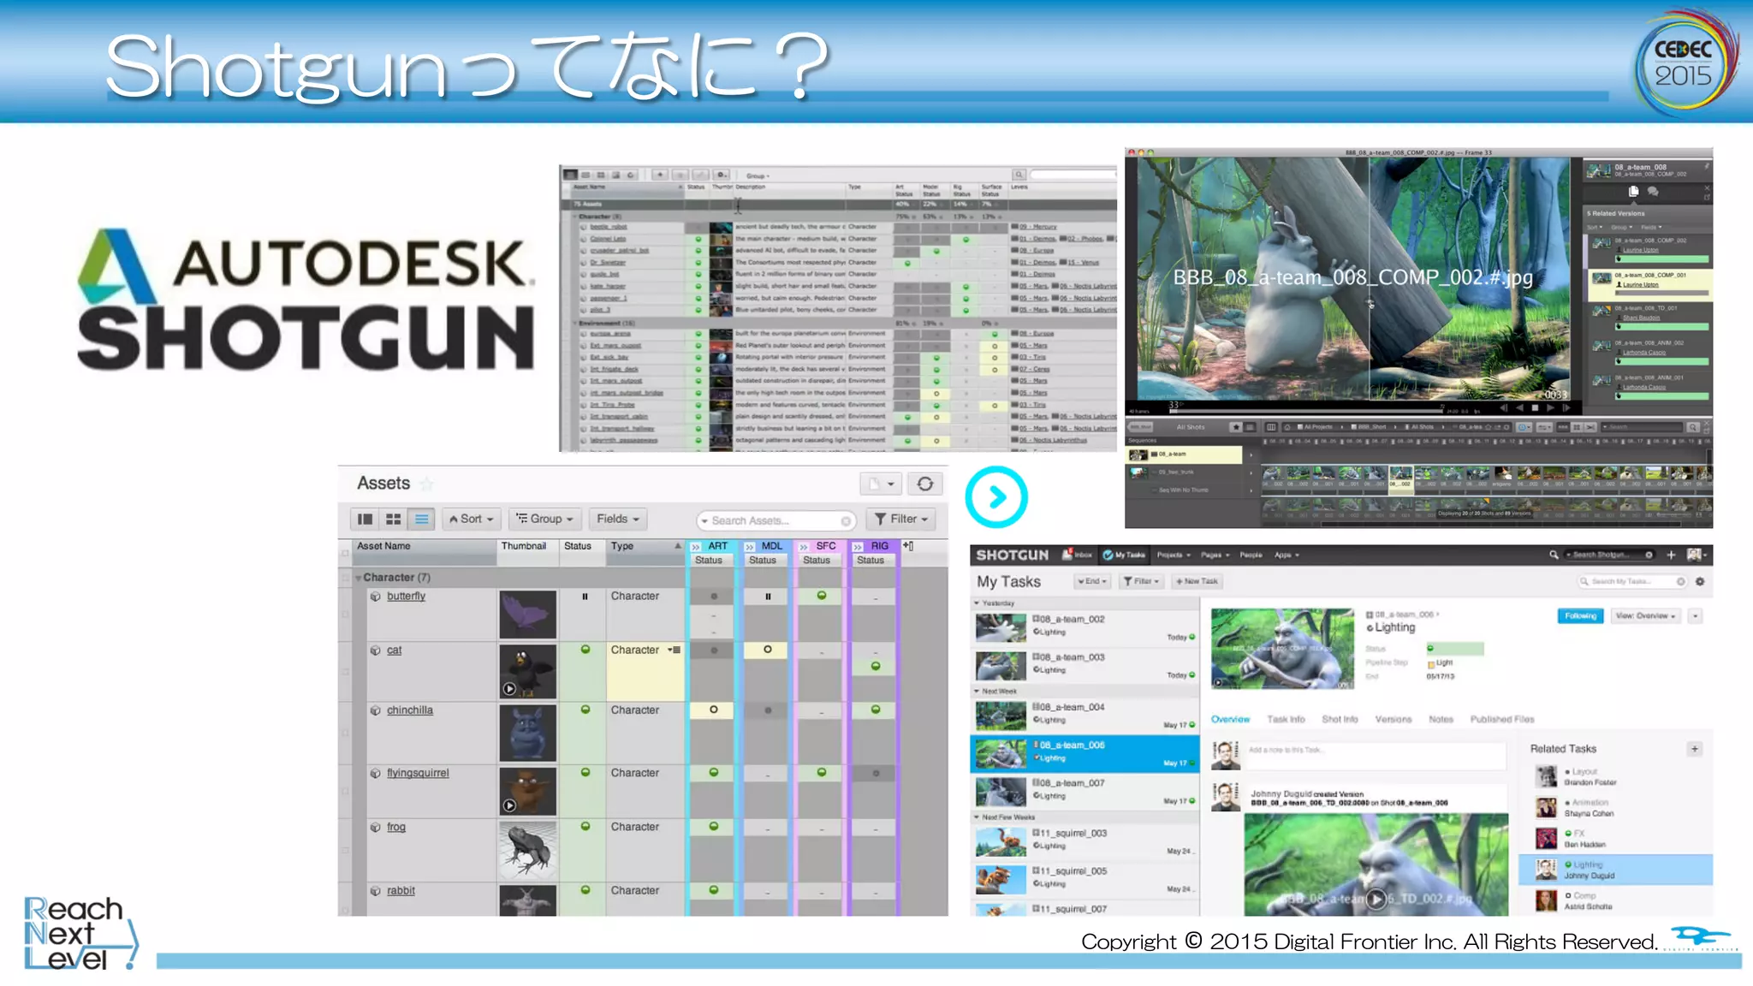Open the End sort dropdown in My Tasks
Screen dimensions: 1753x986
point(1092,581)
